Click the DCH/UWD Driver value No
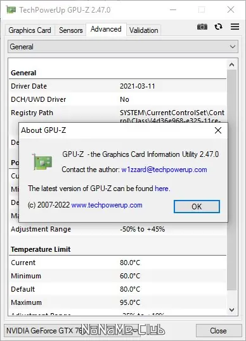The image size is (246, 341). point(124,99)
